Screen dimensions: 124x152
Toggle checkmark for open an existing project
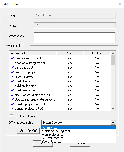12,63
